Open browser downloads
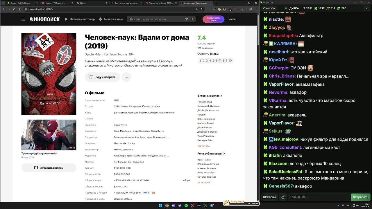Viewport: 372px width, 209px height. coord(243,9)
